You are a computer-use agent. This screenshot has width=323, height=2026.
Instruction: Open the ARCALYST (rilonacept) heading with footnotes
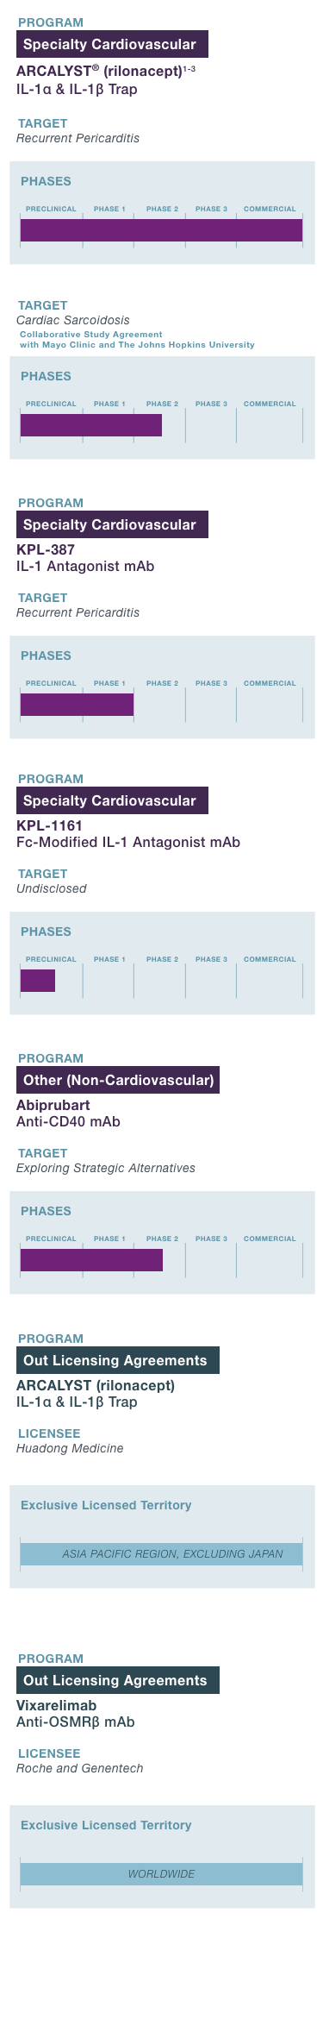tap(106, 72)
